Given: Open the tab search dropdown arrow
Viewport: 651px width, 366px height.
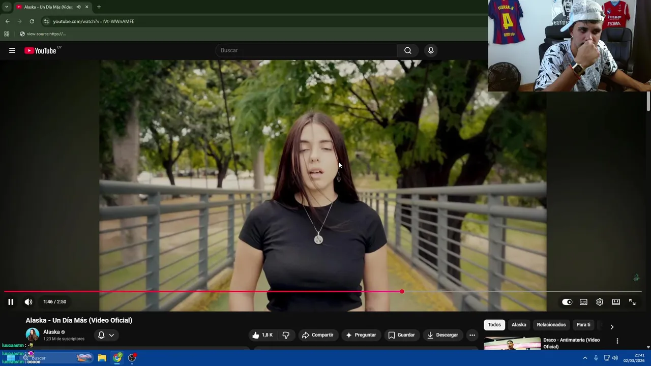Looking at the screenshot, I should [7, 7].
